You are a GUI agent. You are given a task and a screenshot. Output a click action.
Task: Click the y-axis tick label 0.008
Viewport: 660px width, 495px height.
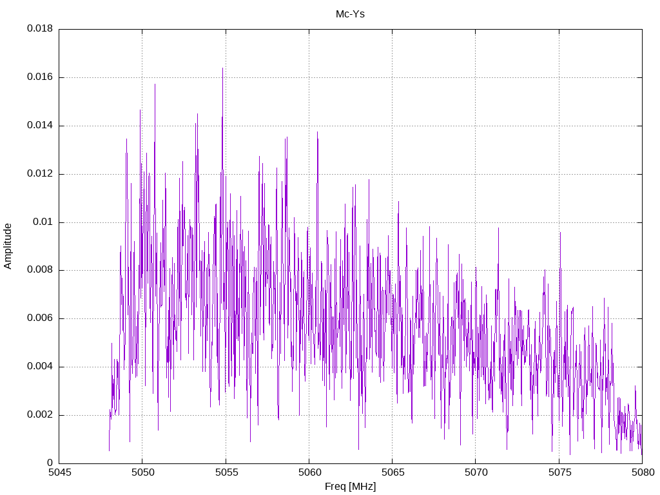[x=40, y=270]
